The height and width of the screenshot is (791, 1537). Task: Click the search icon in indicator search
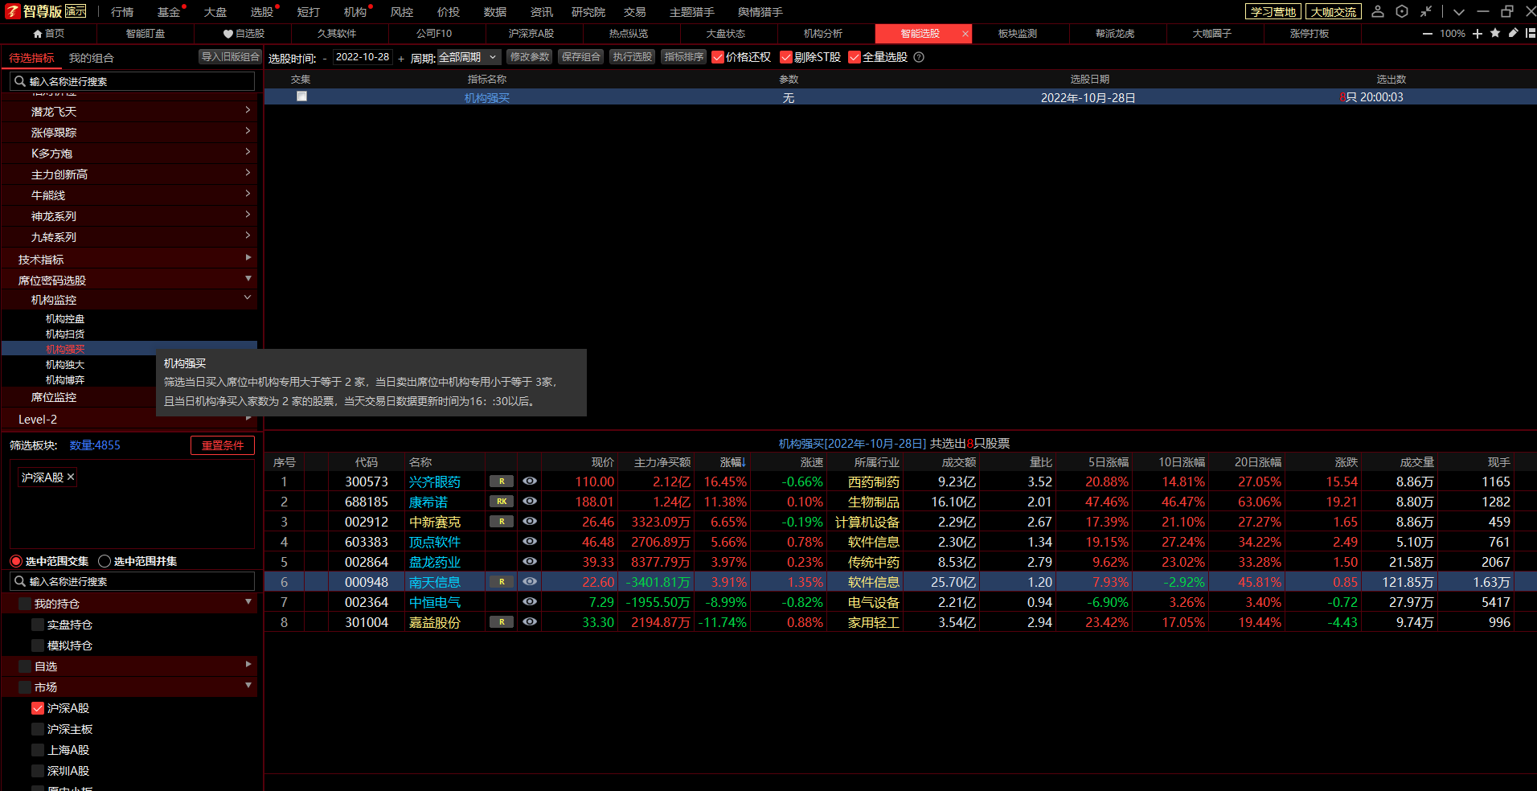(20, 81)
